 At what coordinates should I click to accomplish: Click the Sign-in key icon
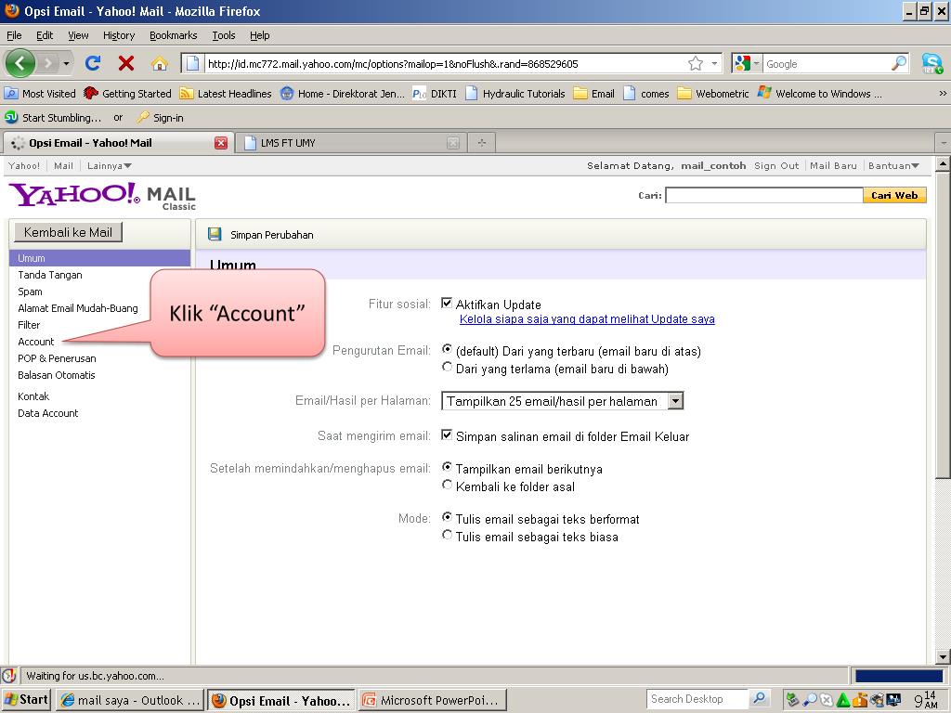tap(142, 117)
